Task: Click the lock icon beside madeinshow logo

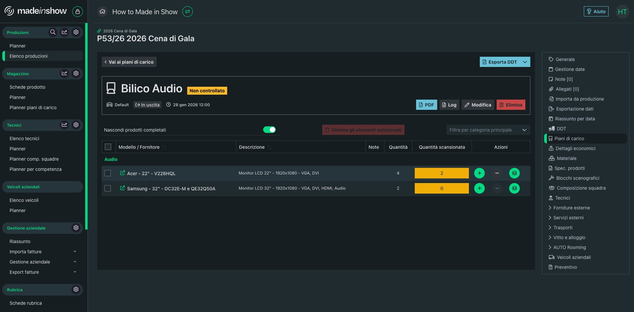Action: [78, 12]
